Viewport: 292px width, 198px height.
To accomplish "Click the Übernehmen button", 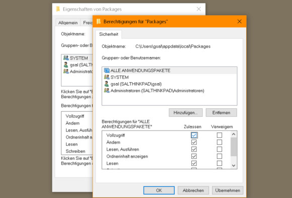I will 228,190.
